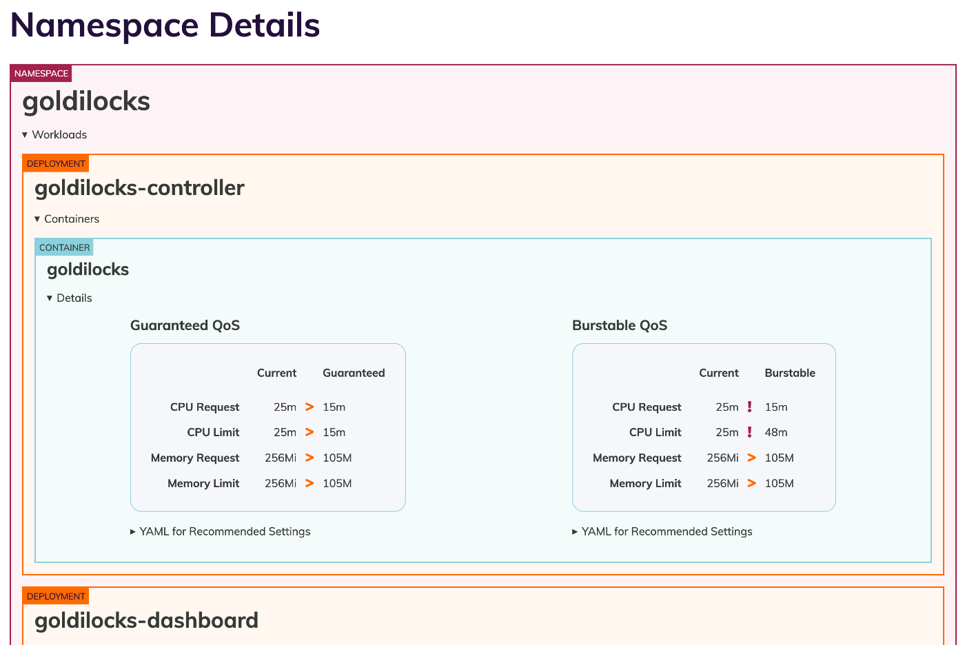Click the goldilocks-dashboard deployment heading
The width and height of the screenshot is (965, 645).
(146, 620)
